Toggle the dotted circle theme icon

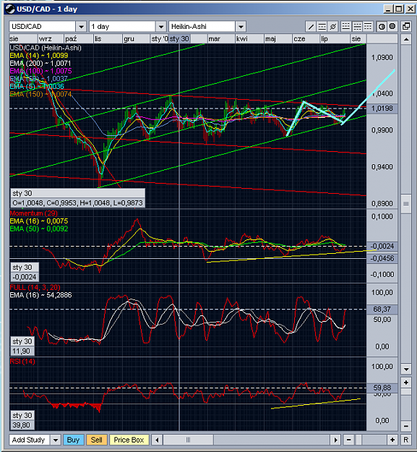click(x=392, y=27)
